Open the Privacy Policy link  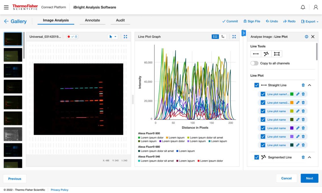pyautogui.click(x=59, y=190)
